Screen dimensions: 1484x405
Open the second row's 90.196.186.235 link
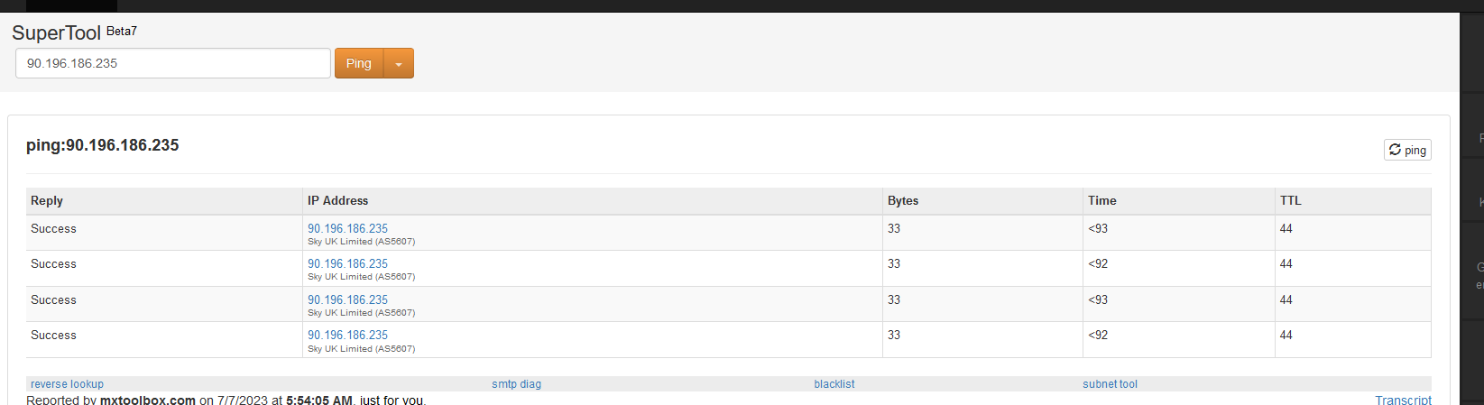point(347,263)
